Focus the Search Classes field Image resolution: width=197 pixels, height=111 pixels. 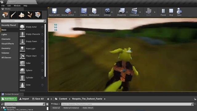(x=24, y=21)
